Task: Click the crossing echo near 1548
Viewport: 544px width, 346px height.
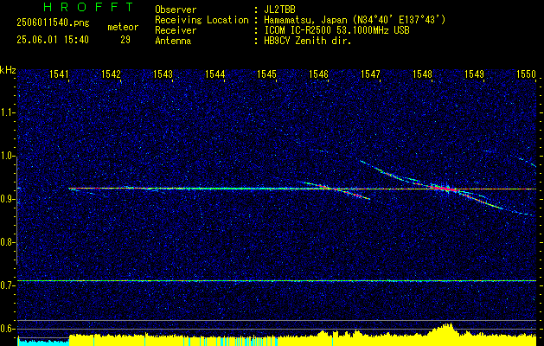Action: [445, 189]
